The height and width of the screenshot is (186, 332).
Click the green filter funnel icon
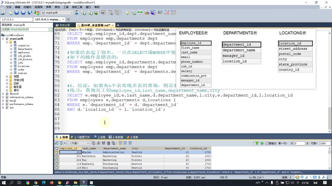click(x=257, y=143)
